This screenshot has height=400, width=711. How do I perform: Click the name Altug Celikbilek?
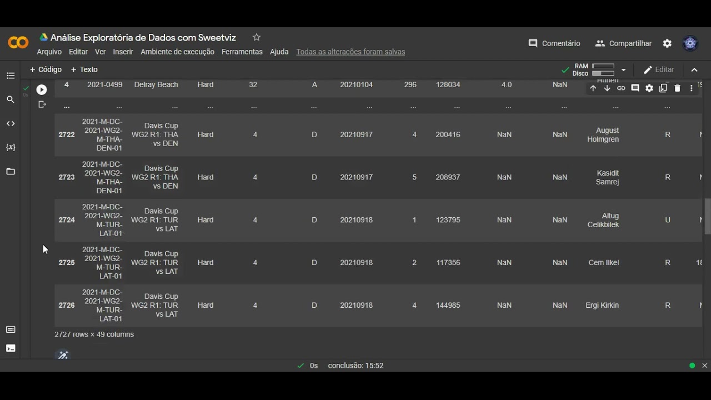click(603, 220)
